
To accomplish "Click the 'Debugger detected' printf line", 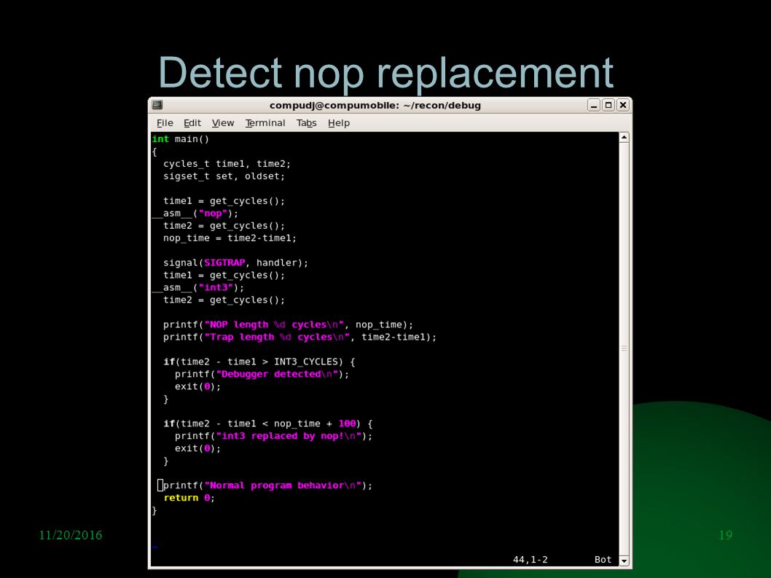I will point(262,375).
